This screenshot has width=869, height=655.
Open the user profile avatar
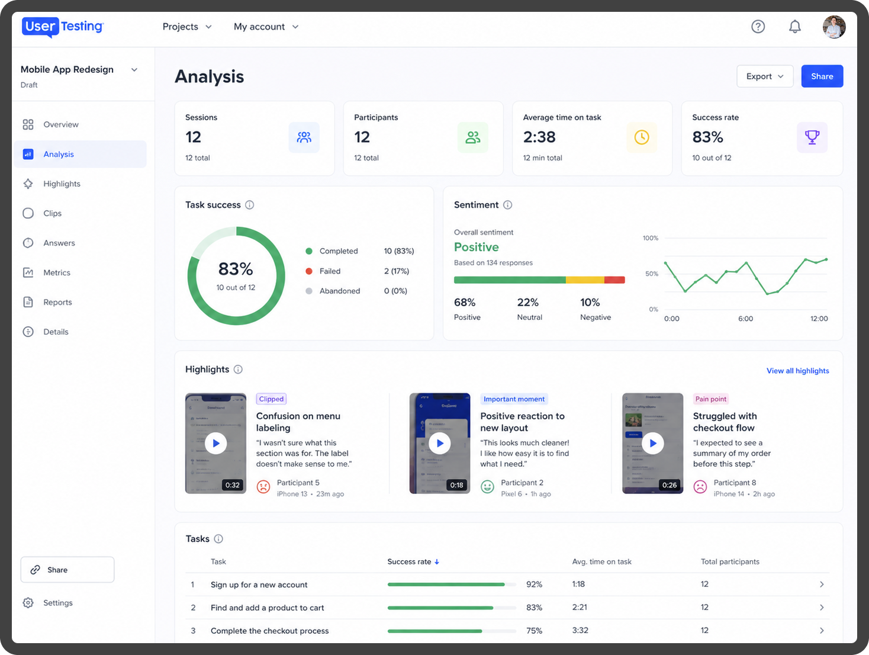[x=834, y=27]
